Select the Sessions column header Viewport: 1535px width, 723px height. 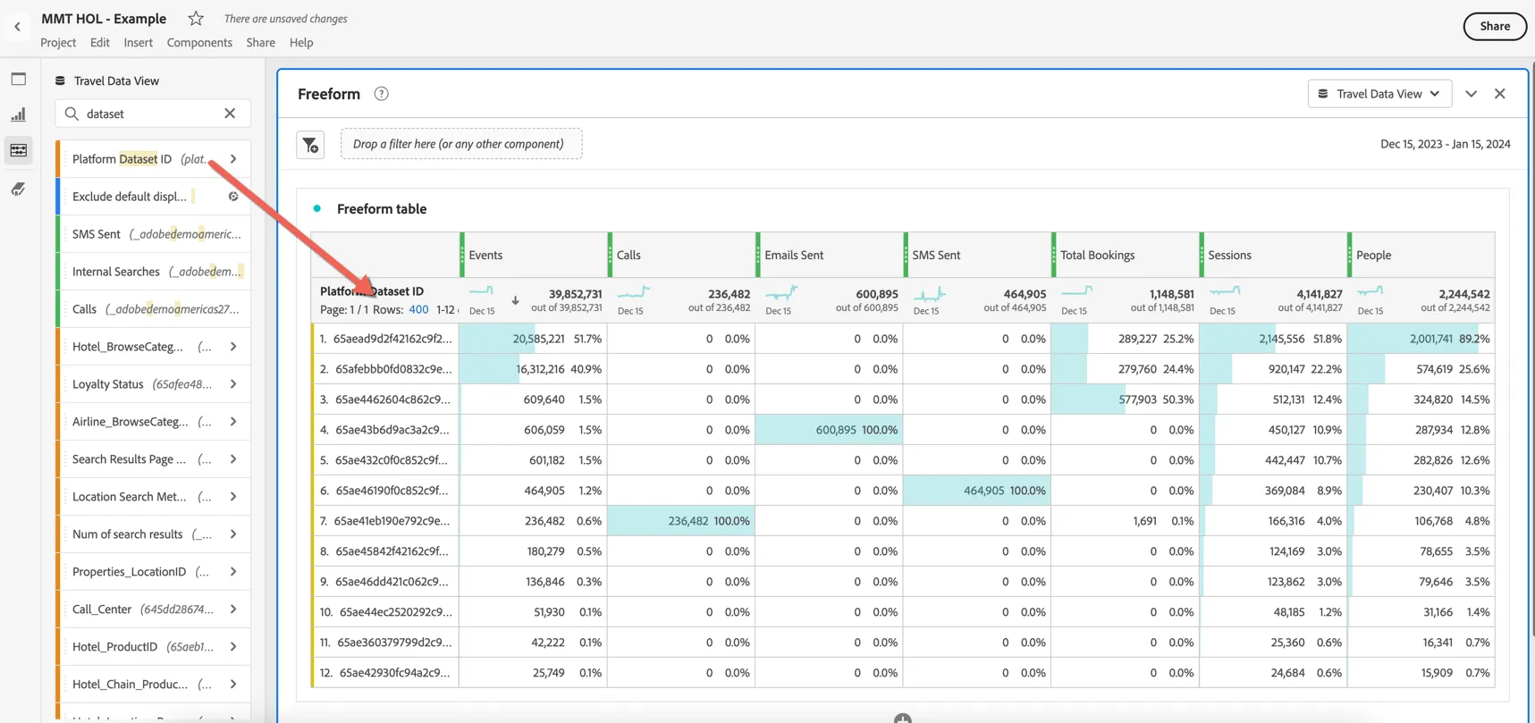1273,256
